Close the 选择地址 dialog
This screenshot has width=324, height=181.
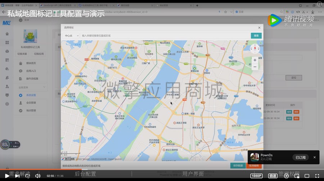click(x=259, y=27)
